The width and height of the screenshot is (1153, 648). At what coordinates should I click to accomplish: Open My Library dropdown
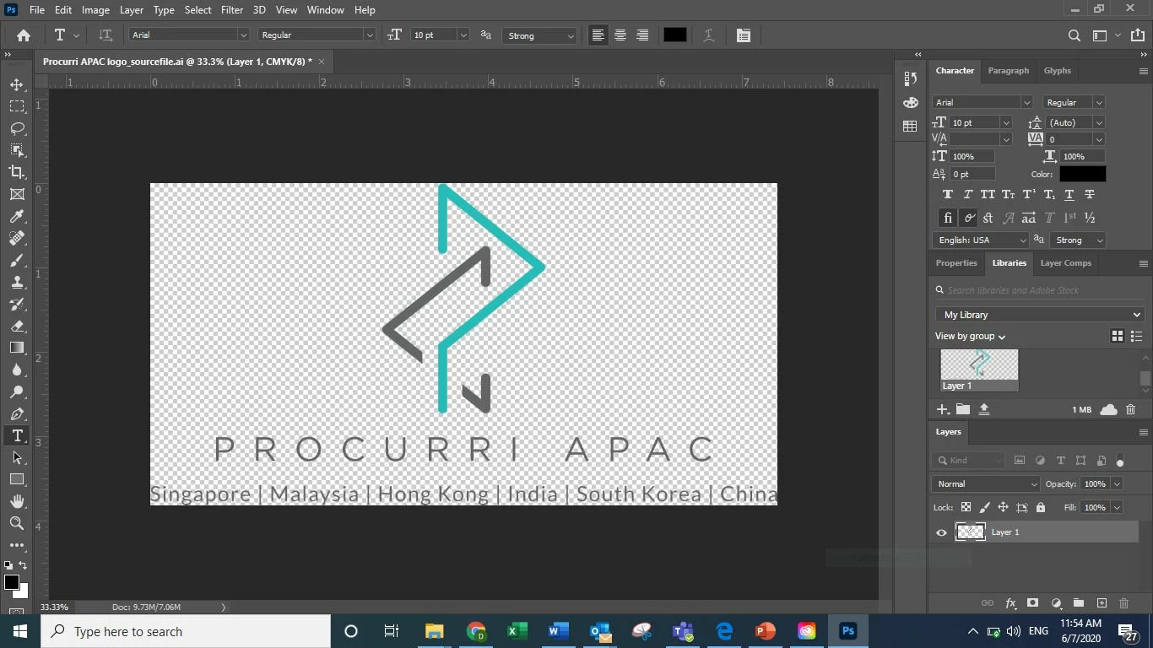pos(1039,315)
